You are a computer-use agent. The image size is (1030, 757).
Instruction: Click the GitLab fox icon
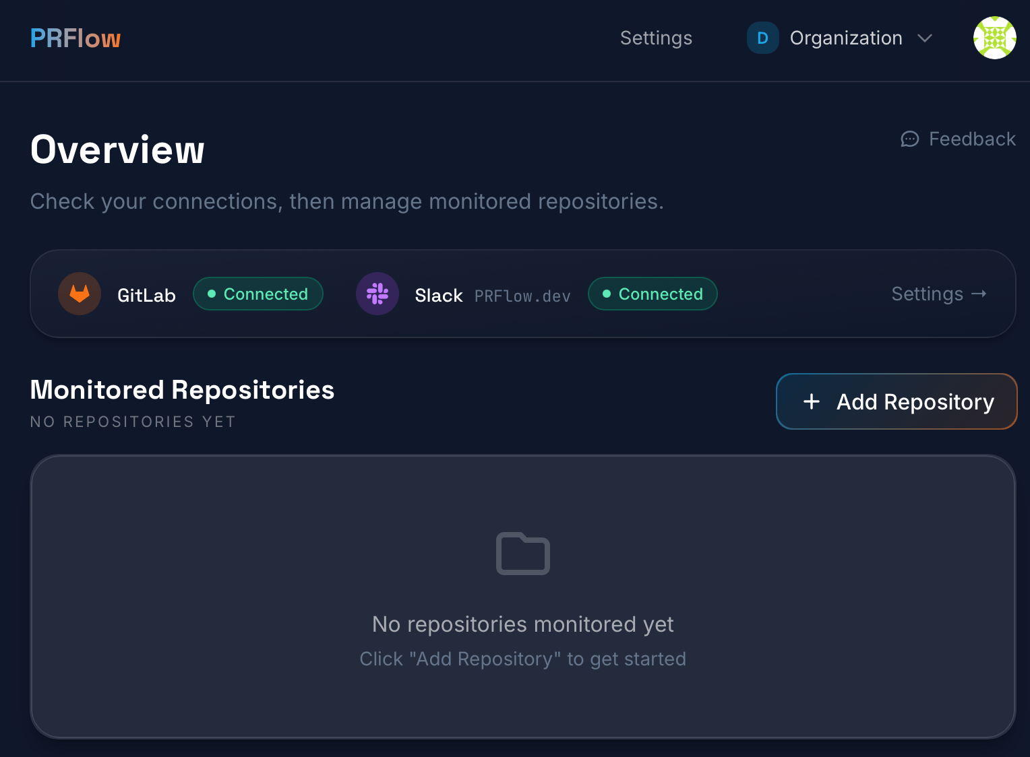click(x=80, y=294)
